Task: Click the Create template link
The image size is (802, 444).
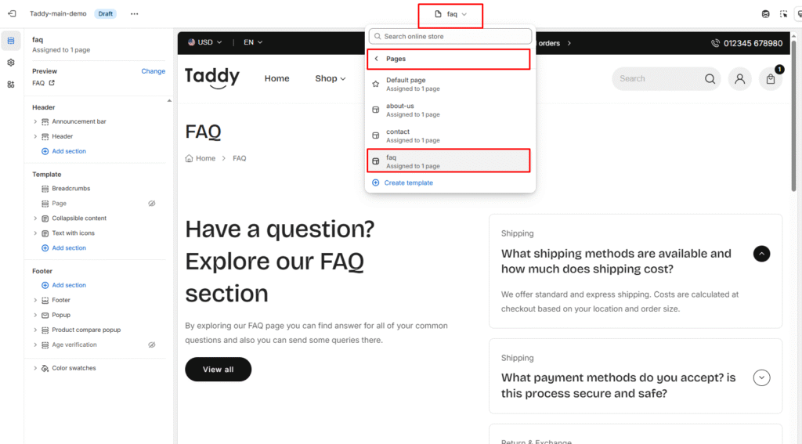Action: [407, 182]
